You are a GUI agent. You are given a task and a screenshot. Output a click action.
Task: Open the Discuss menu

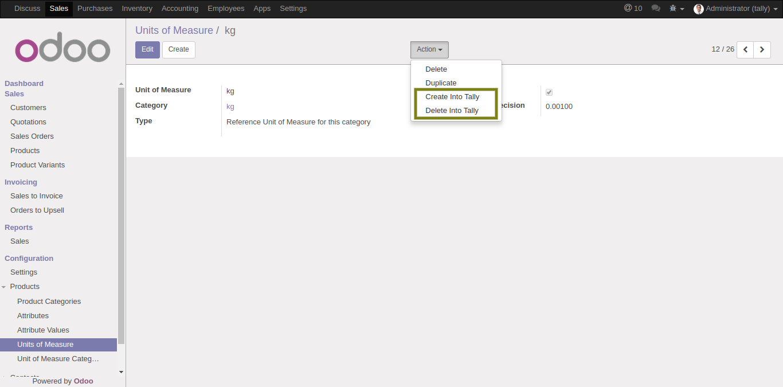pos(28,9)
